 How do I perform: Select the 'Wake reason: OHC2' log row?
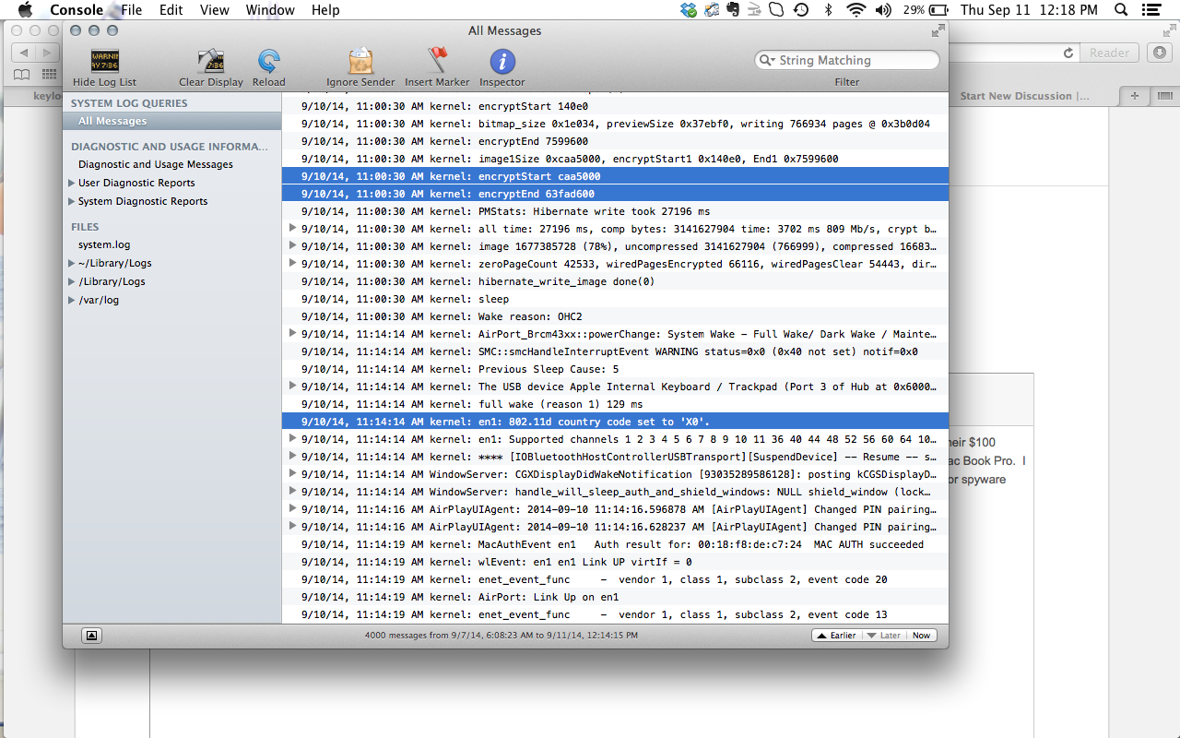coord(615,316)
